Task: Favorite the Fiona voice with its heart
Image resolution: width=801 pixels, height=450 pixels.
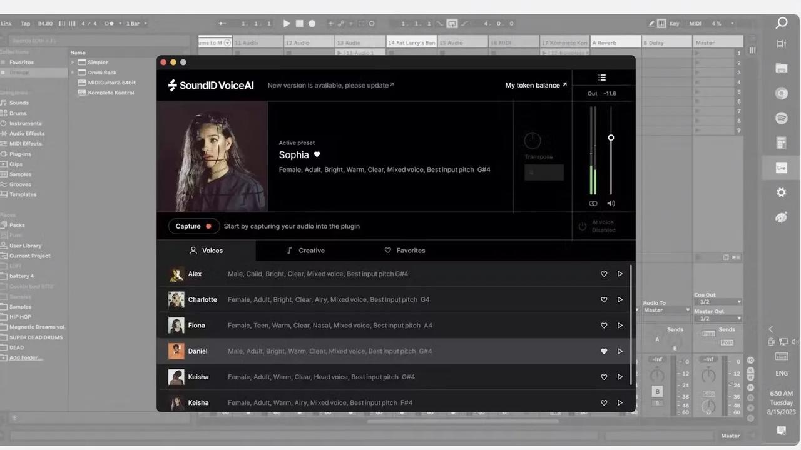Action: (x=604, y=325)
